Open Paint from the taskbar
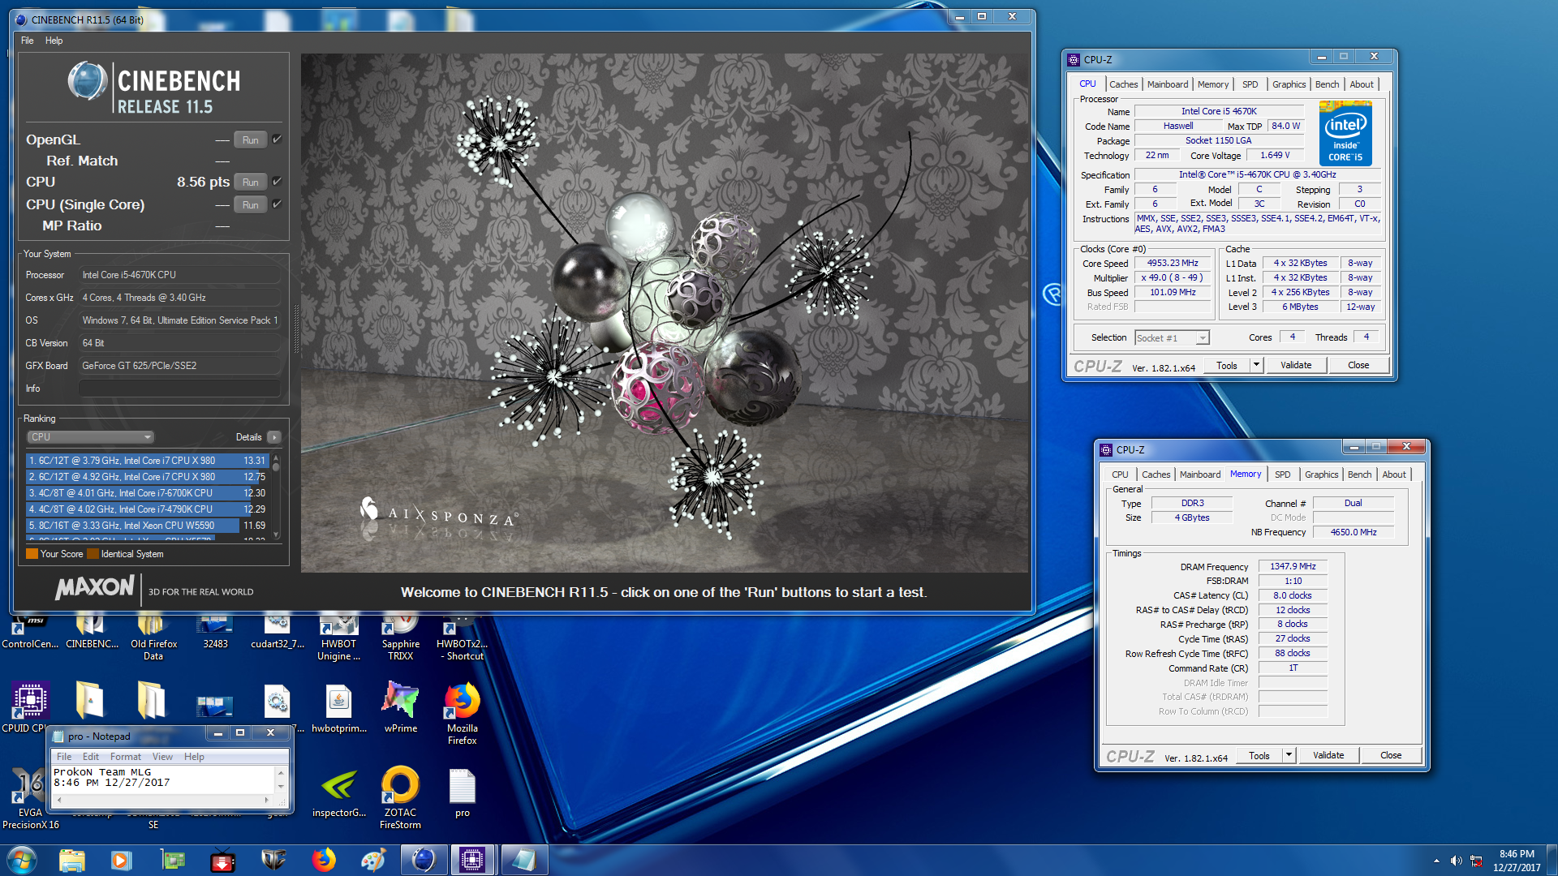This screenshot has height=876, width=1558. (x=373, y=860)
